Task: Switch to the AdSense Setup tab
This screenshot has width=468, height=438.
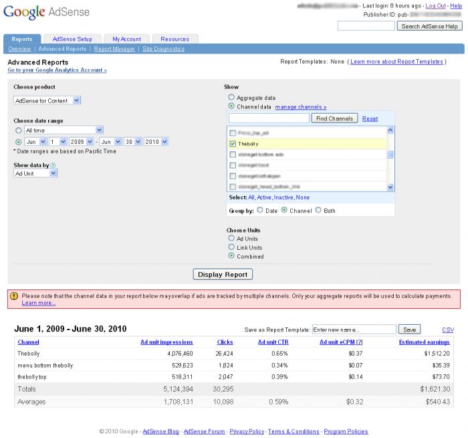Action: point(72,39)
